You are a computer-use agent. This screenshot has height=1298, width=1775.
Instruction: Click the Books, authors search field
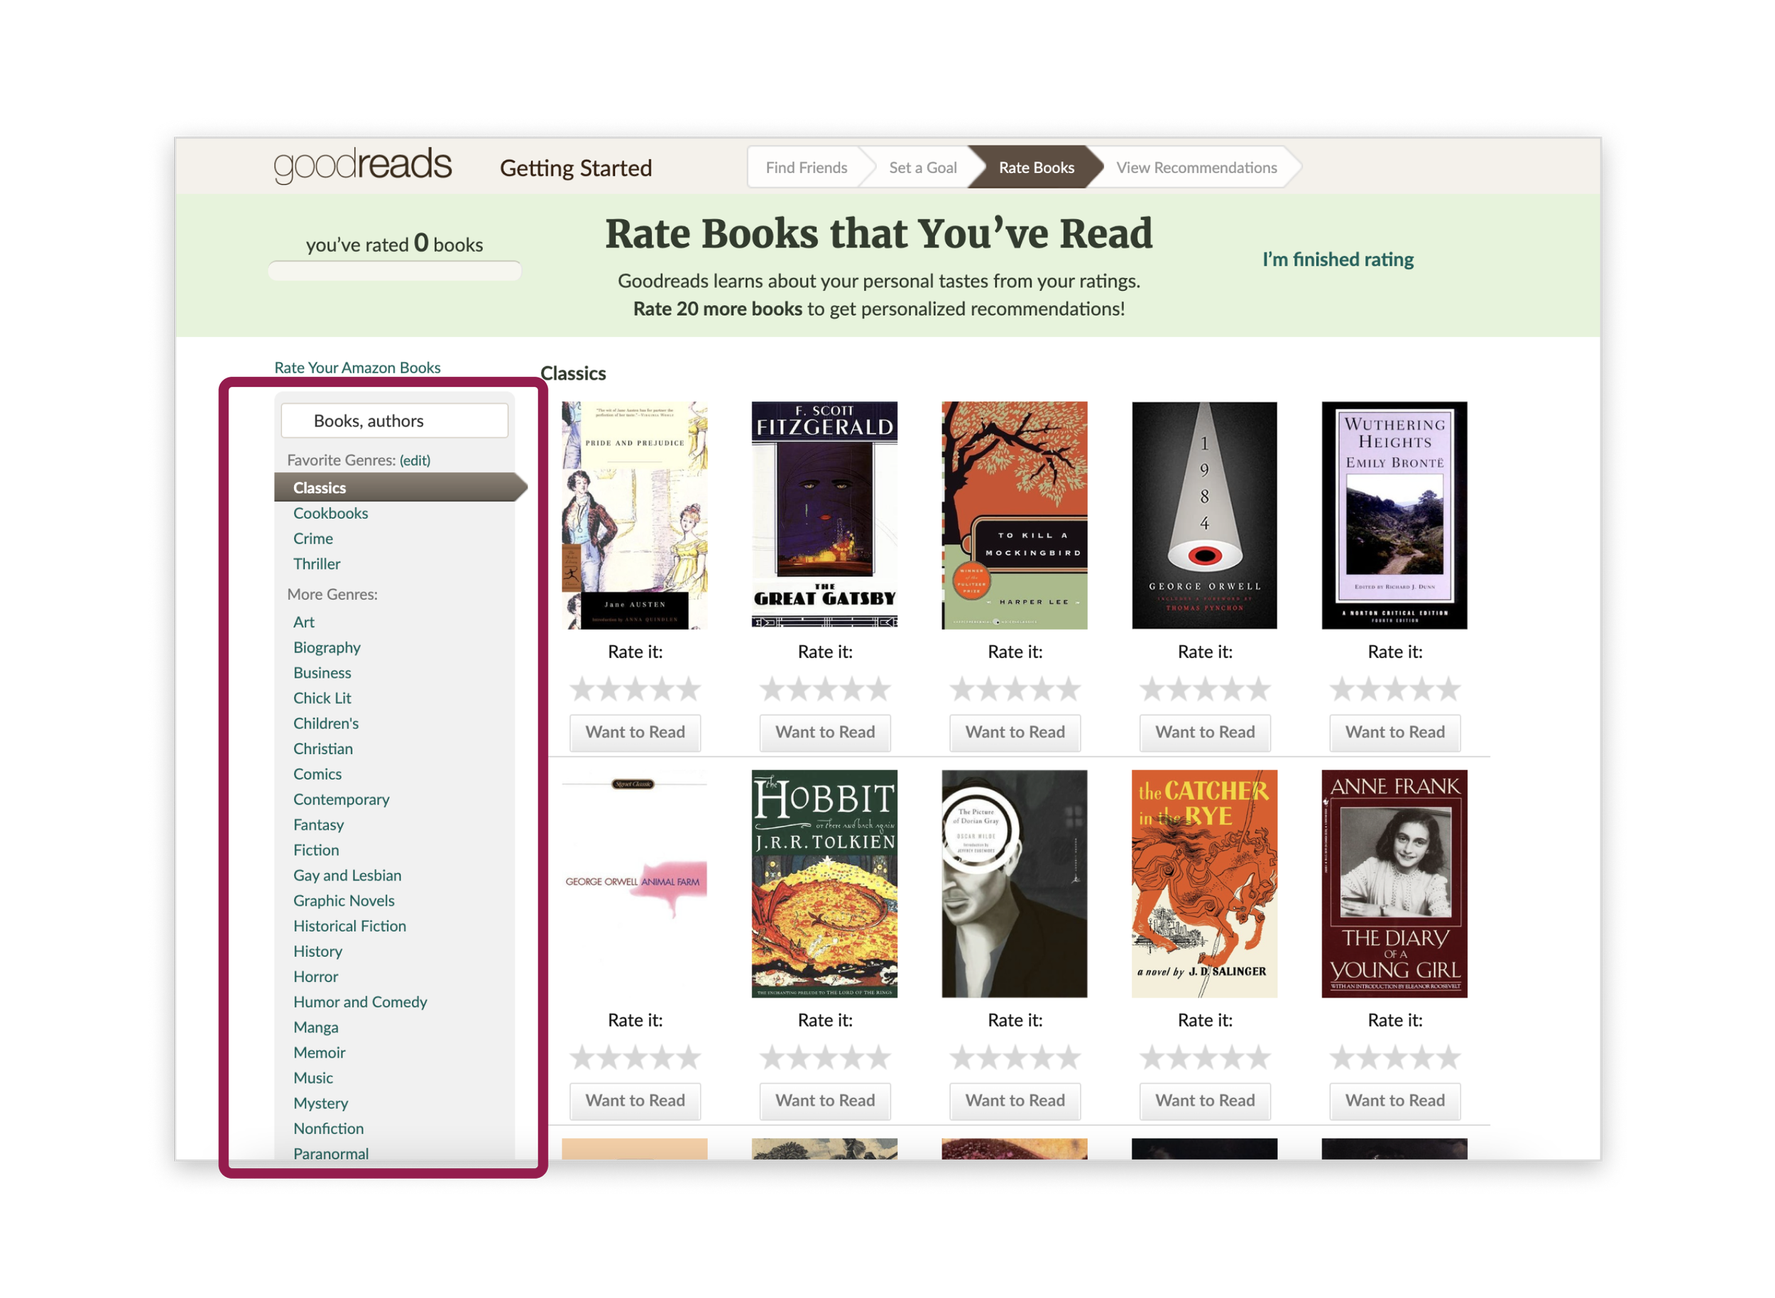click(395, 421)
